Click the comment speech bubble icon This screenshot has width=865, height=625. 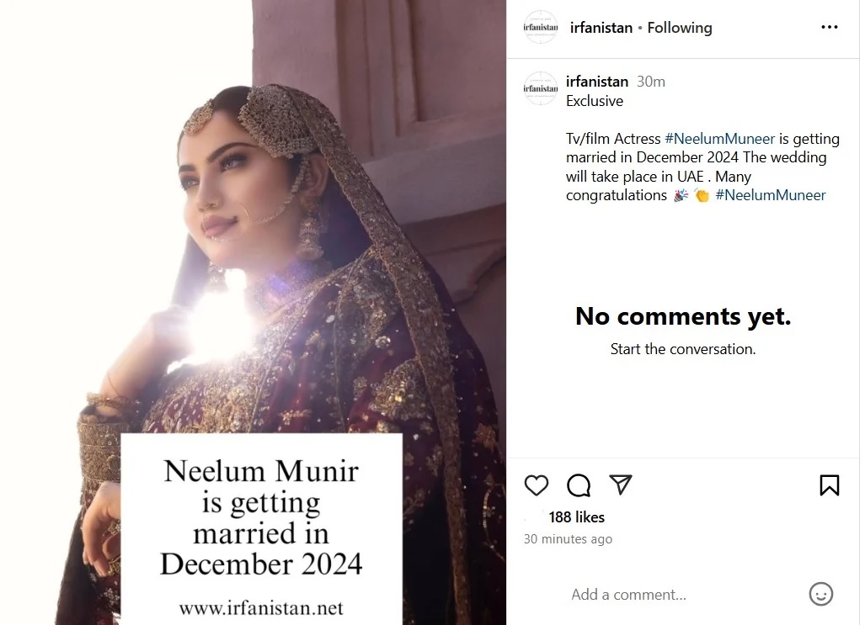(579, 485)
